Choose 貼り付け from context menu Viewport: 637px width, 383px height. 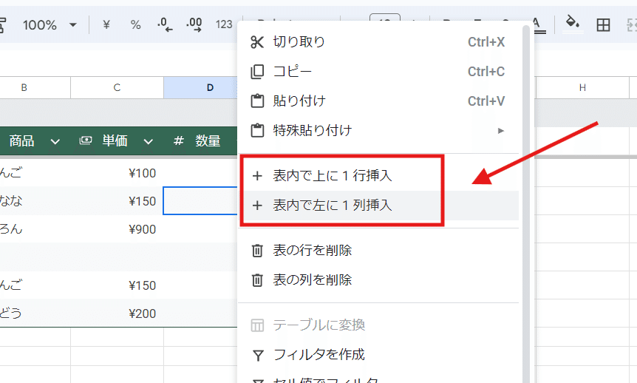378,101
